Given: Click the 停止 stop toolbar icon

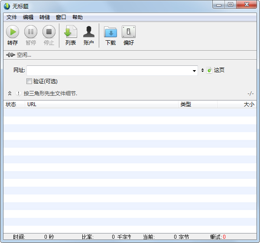Looking at the screenshot, I should click(x=49, y=32).
